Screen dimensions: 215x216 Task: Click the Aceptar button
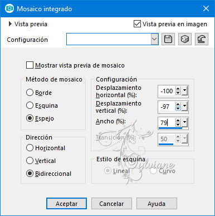point(66,204)
